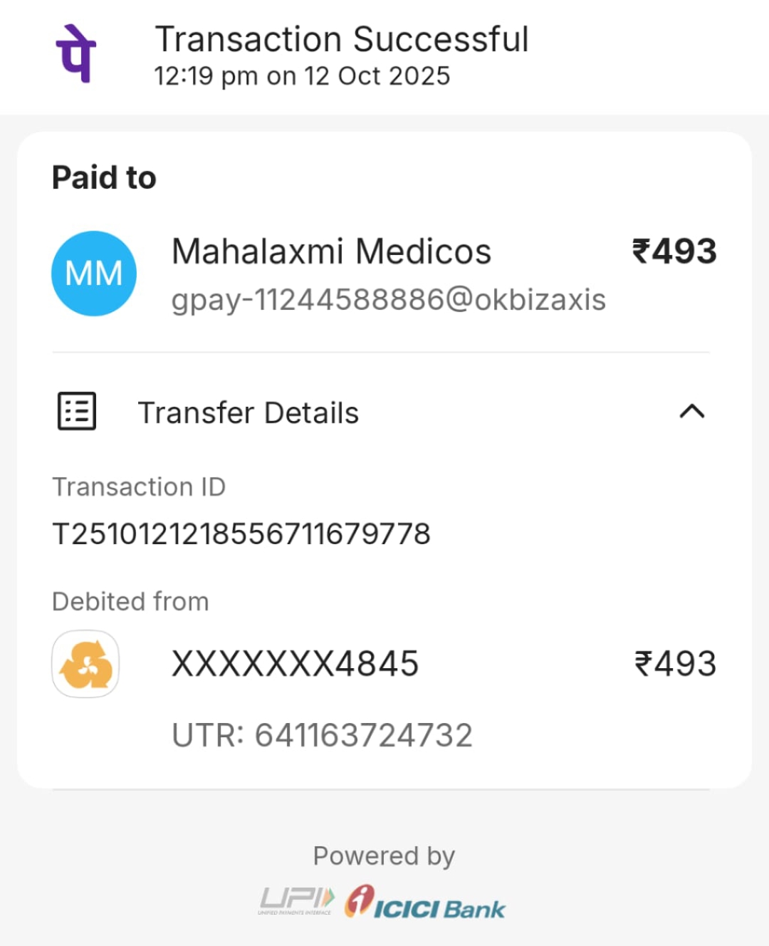This screenshot has width=769, height=946.
Task: Select the XXXXXXX4845 account number
Action: tap(295, 664)
